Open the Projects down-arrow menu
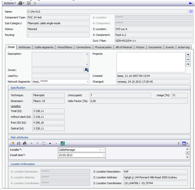The height and width of the screenshot is (190, 195). 188,64
